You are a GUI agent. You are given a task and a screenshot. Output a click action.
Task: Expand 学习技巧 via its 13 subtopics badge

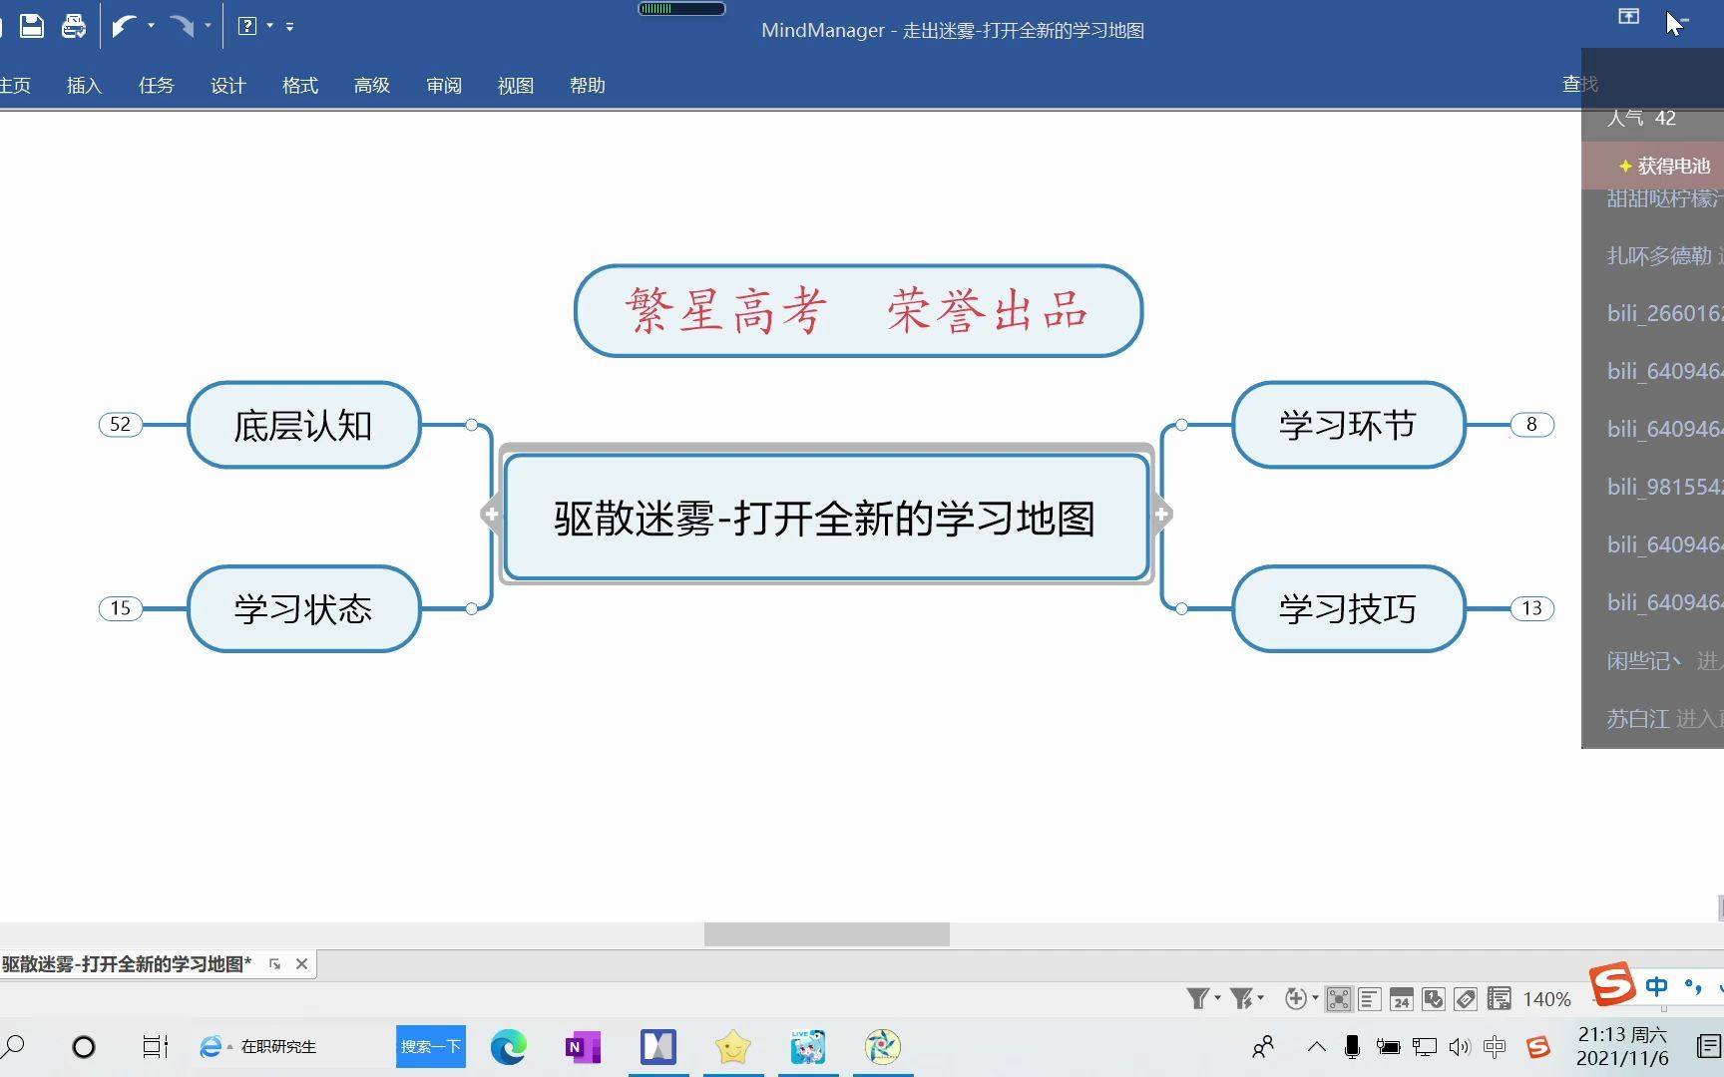point(1531,608)
